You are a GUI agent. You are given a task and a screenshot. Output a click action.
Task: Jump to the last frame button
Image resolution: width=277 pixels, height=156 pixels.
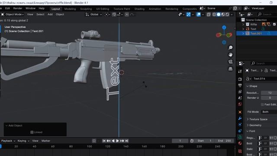click(x=127, y=141)
